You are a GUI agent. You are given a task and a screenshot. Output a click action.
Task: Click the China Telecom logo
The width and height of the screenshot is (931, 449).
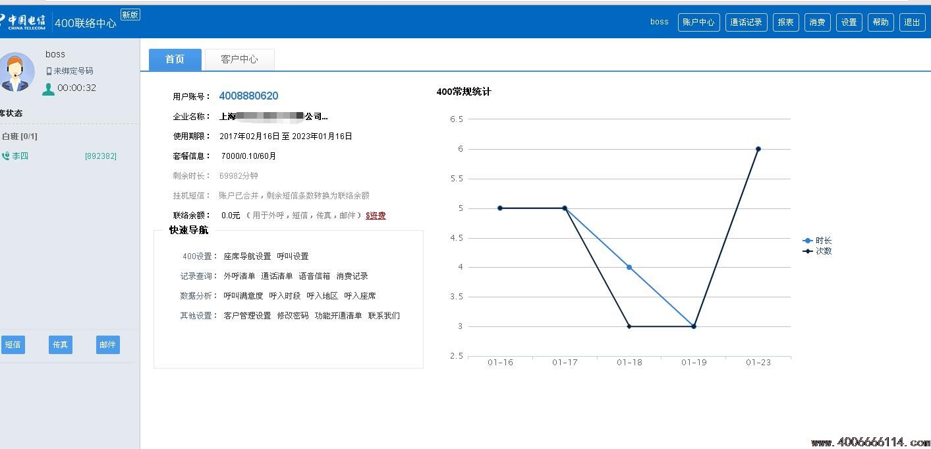tap(24, 21)
